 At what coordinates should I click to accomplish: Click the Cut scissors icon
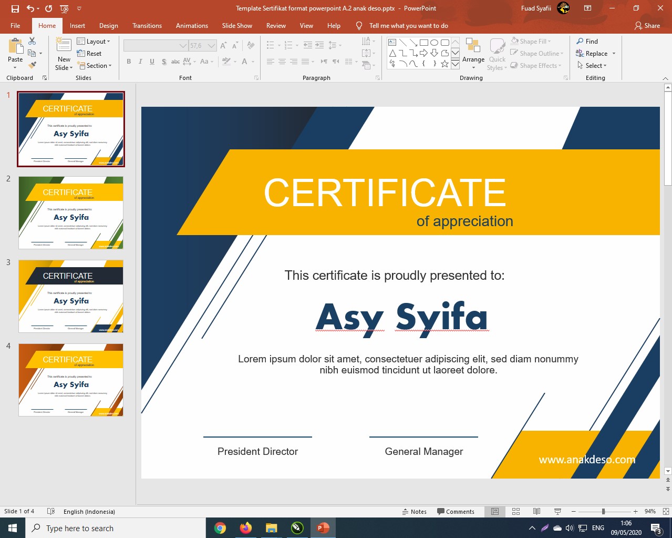[x=32, y=41]
